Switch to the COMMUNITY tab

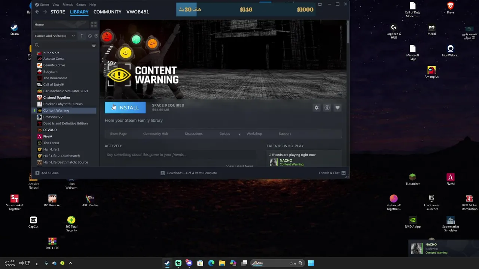click(107, 12)
